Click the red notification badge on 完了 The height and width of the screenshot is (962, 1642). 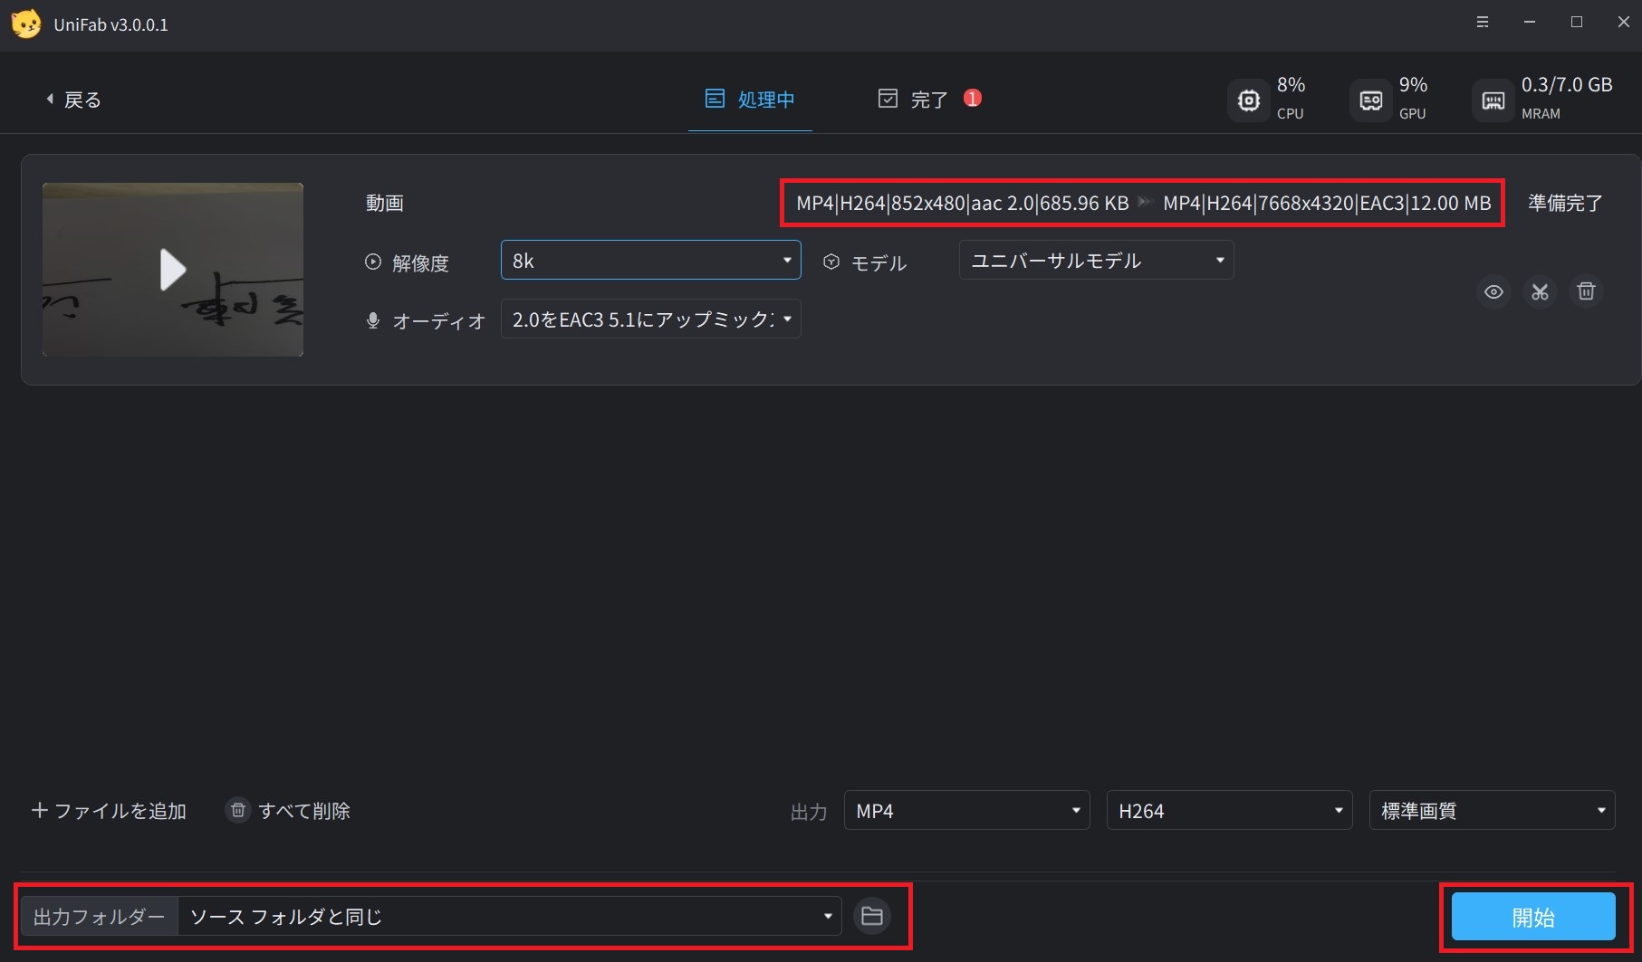tap(973, 98)
